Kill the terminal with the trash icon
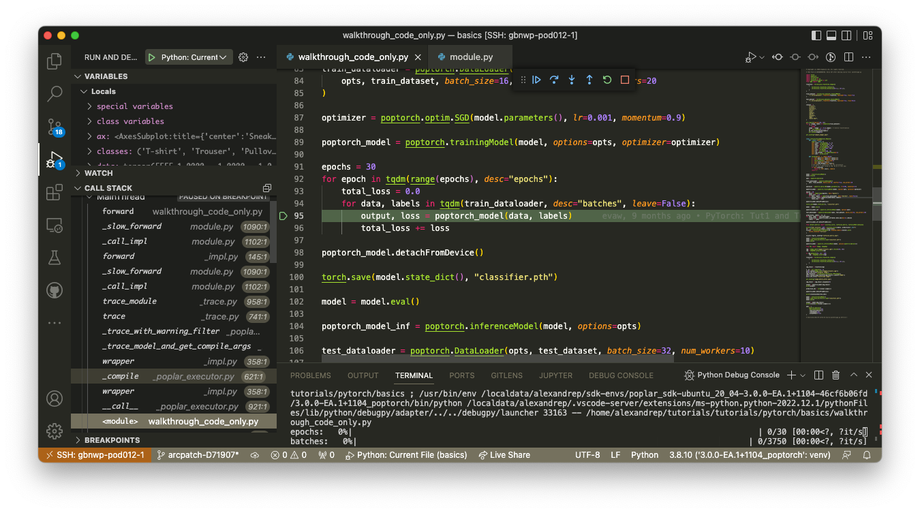 (835, 375)
